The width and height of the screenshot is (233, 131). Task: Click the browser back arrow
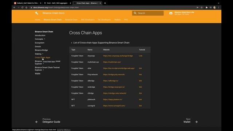(x=15, y=7)
